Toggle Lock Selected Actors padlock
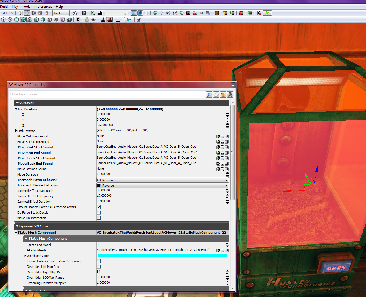The width and height of the screenshot is (366, 297). click(86, 20)
